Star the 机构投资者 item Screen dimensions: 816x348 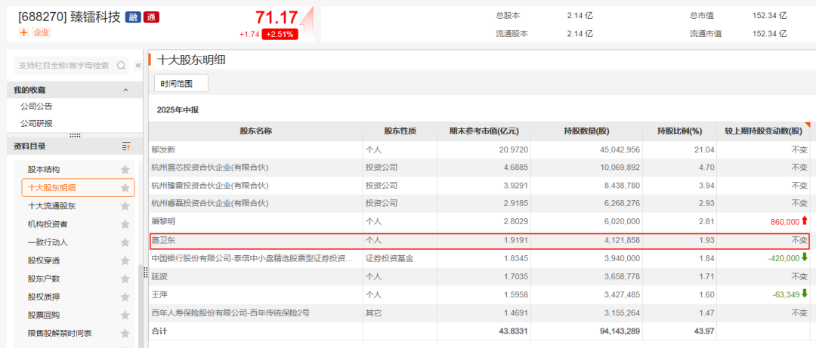[x=125, y=224]
